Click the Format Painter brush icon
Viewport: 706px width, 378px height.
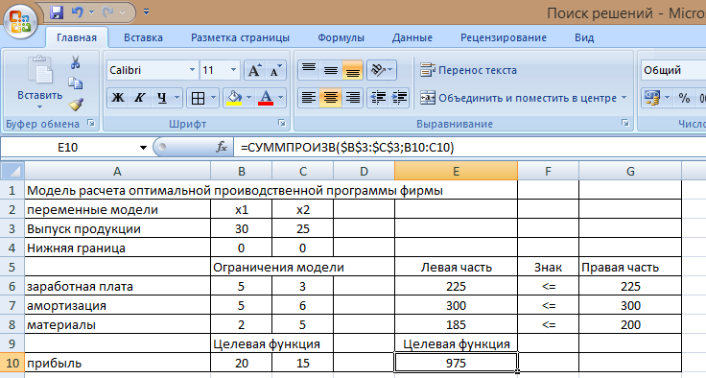click(x=76, y=105)
